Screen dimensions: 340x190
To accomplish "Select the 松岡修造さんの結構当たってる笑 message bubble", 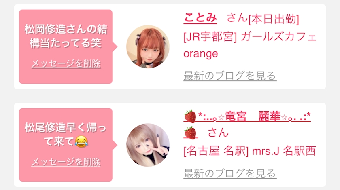I will coord(66,46).
